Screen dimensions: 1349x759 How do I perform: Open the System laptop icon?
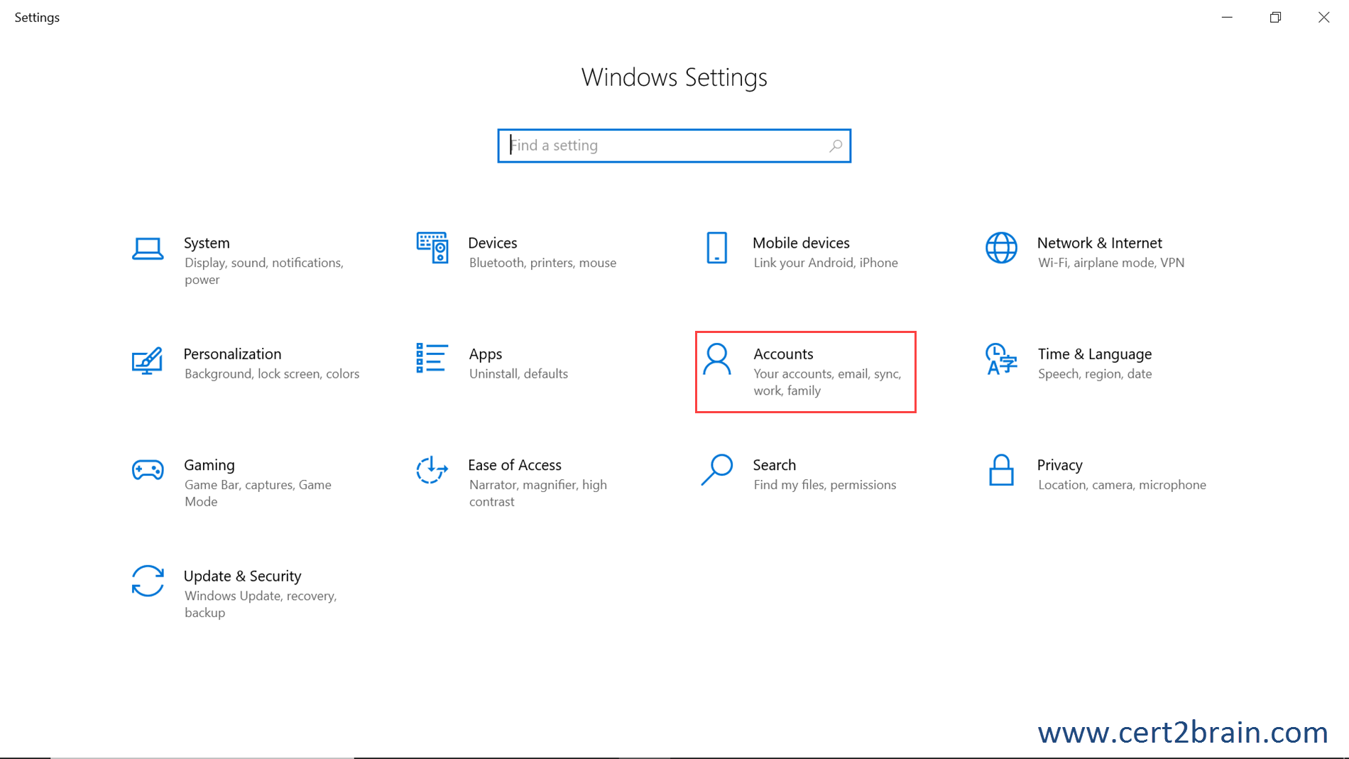pyautogui.click(x=148, y=249)
